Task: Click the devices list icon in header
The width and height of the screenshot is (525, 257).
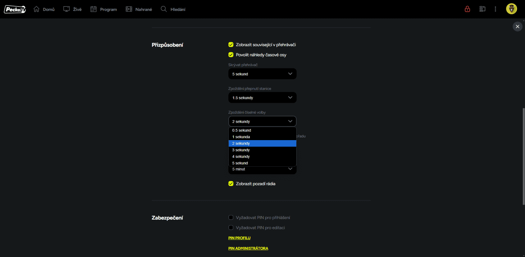Action: click(x=482, y=9)
